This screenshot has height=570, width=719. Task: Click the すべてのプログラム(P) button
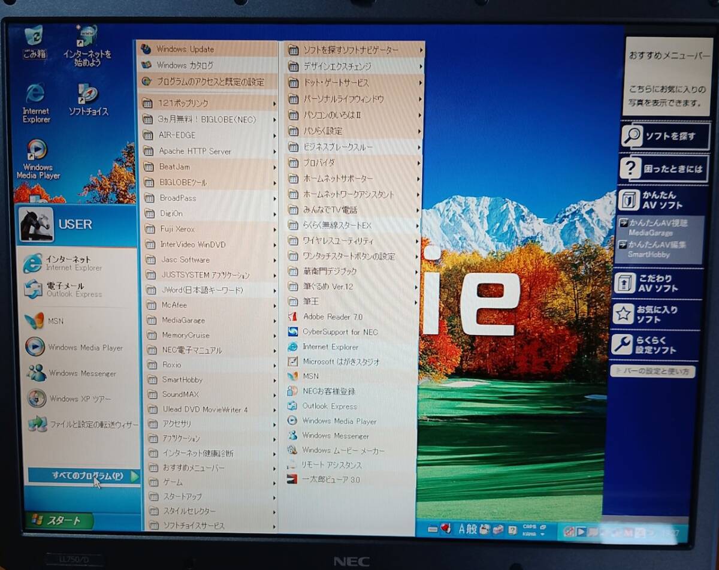(84, 476)
